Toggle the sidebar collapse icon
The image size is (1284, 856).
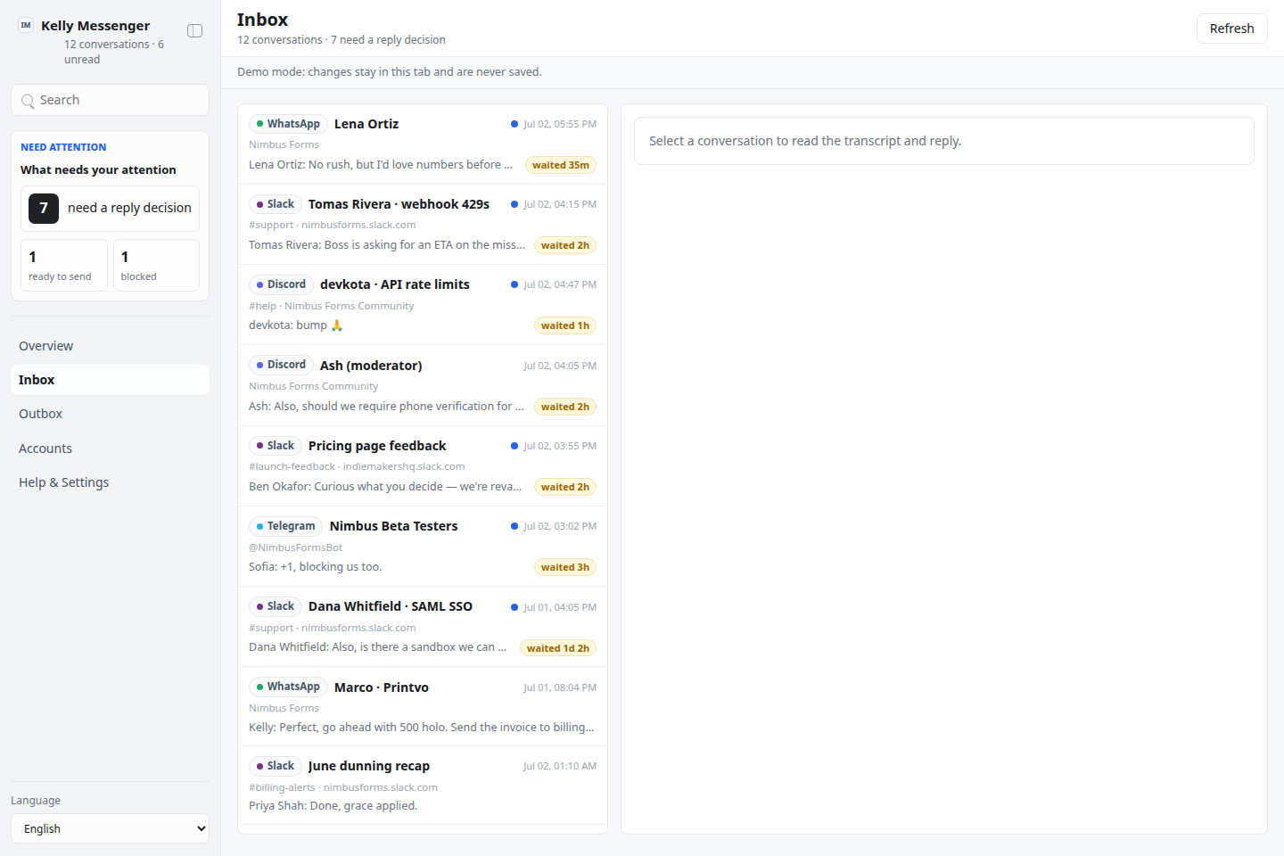(x=194, y=31)
